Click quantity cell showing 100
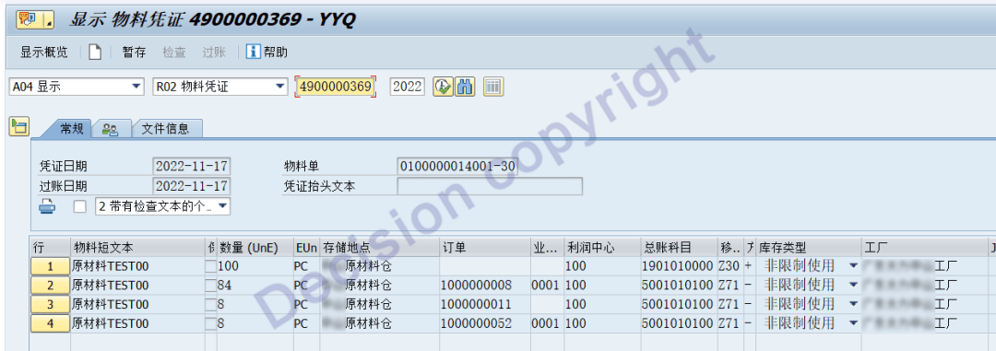The height and width of the screenshot is (351, 996). [255, 266]
